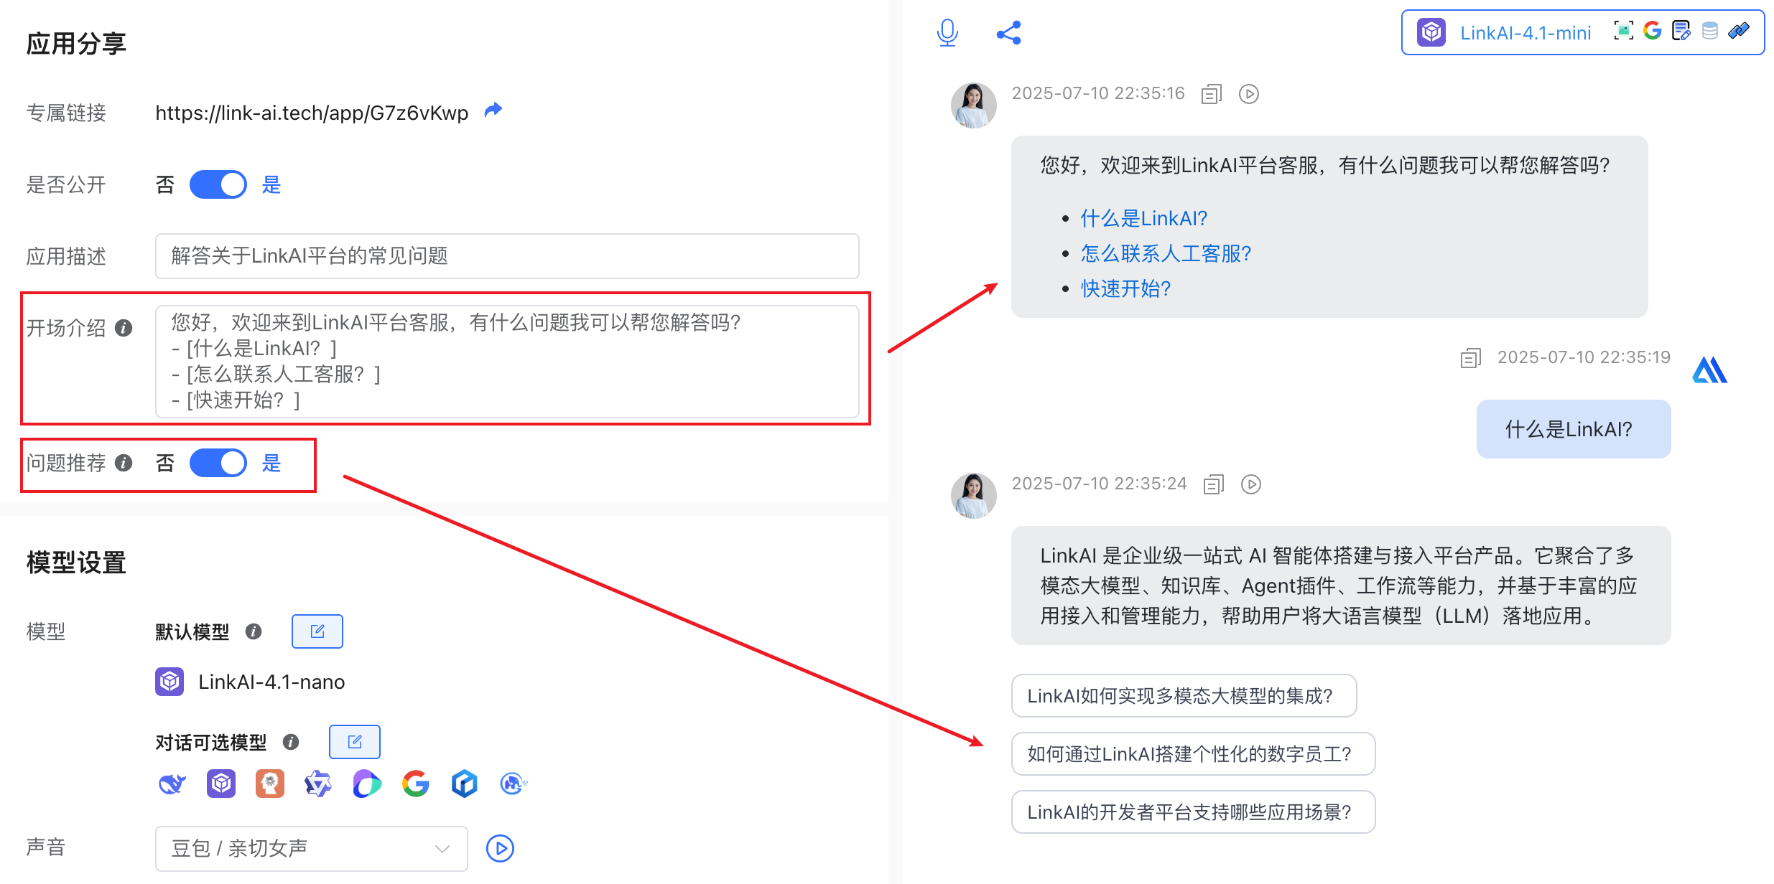
Task: Play audio of the 22:35:24 answer
Action: (x=1251, y=484)
